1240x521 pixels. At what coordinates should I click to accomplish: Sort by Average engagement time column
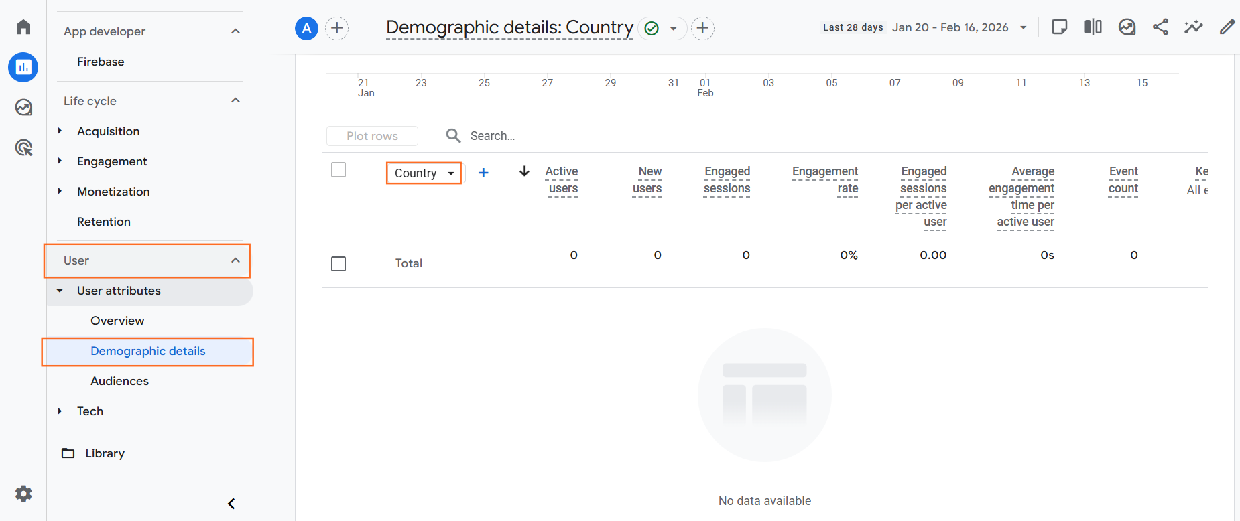(1022, 197)
